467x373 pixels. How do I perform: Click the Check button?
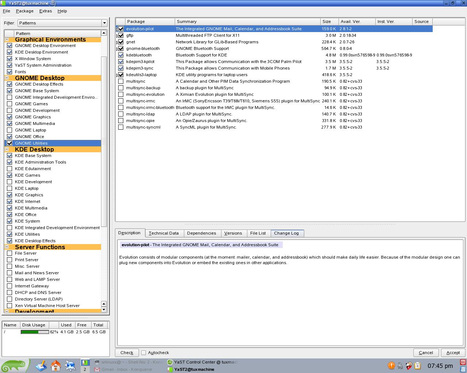click(127, 353)
